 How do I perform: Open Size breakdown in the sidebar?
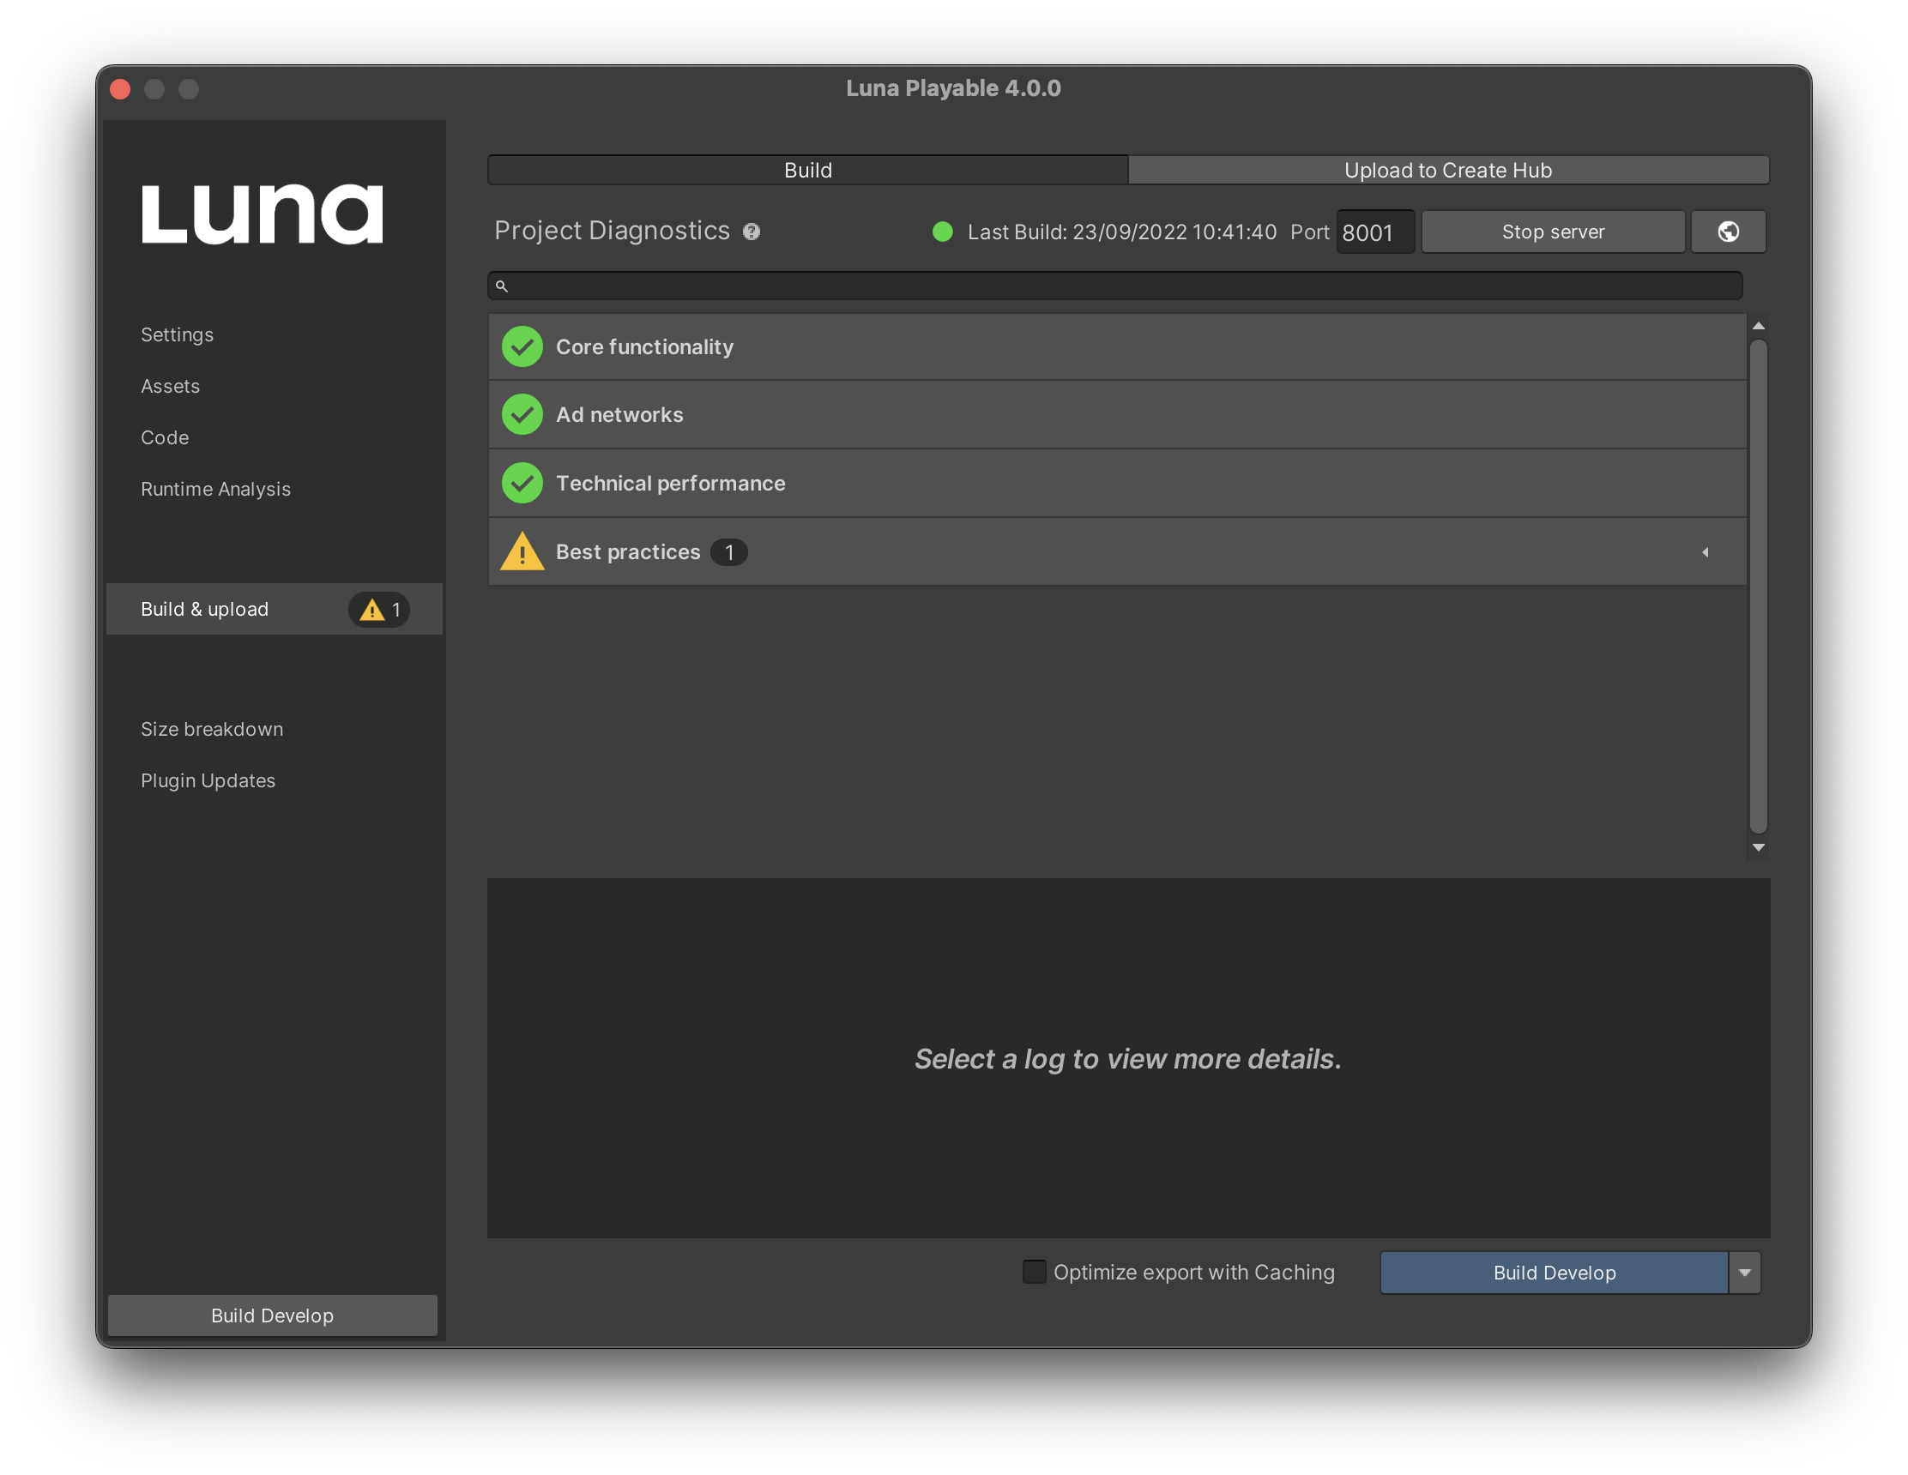(x=212, y=729)
